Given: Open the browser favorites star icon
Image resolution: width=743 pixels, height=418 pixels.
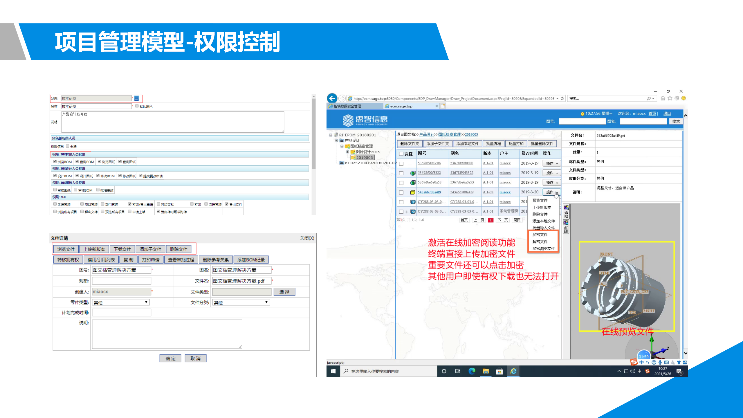Looking at the screenshot, I should 670,98.
